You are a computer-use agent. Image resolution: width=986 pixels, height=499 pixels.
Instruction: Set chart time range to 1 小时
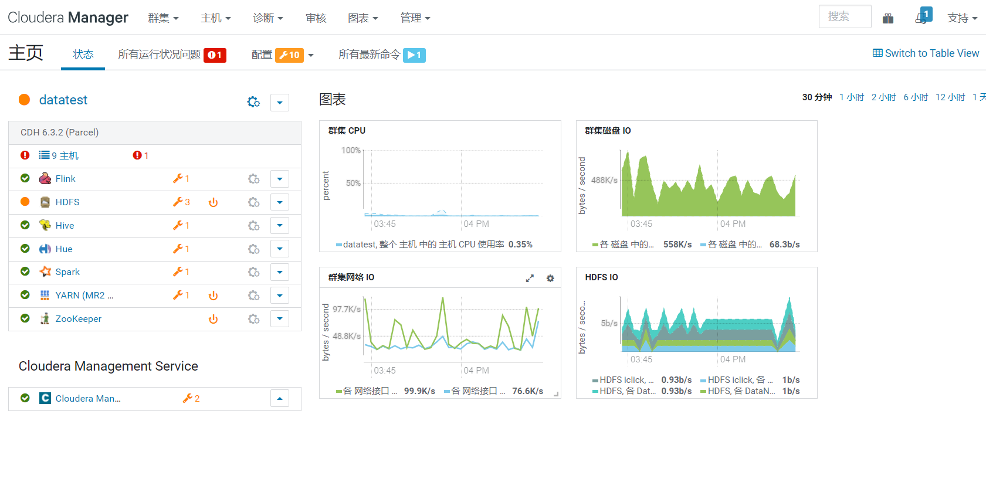tap(852, 97)
